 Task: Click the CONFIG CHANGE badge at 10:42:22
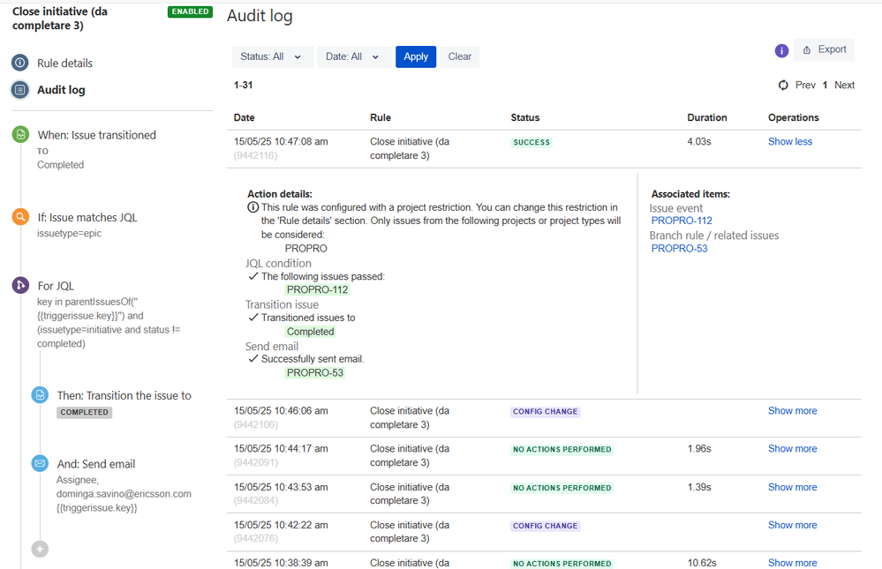[x=545, y=526]
